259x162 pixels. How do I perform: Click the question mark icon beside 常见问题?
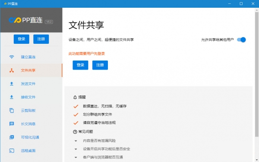point(75,132)
